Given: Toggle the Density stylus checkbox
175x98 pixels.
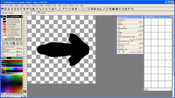Looking at the screenshot, I should click(x=17, y=52).
